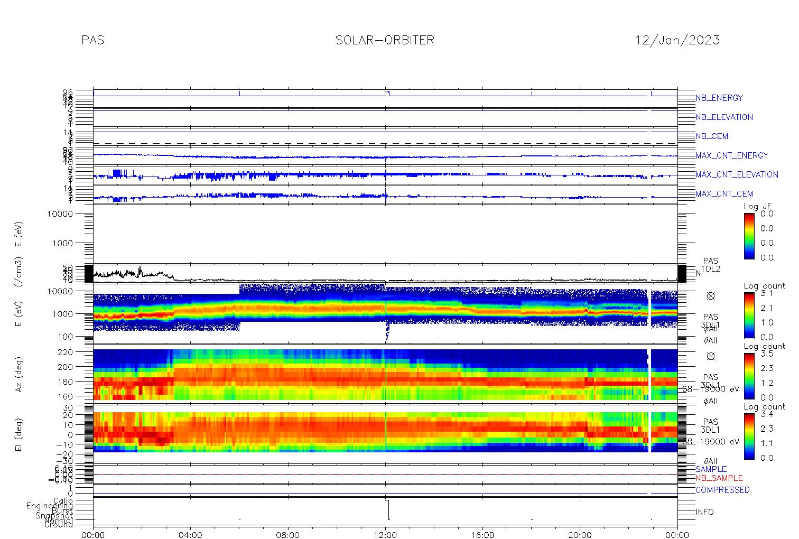799x539 pixels.
Task: Click the elevation angle spectrogram
Action: tap(385, 433)
